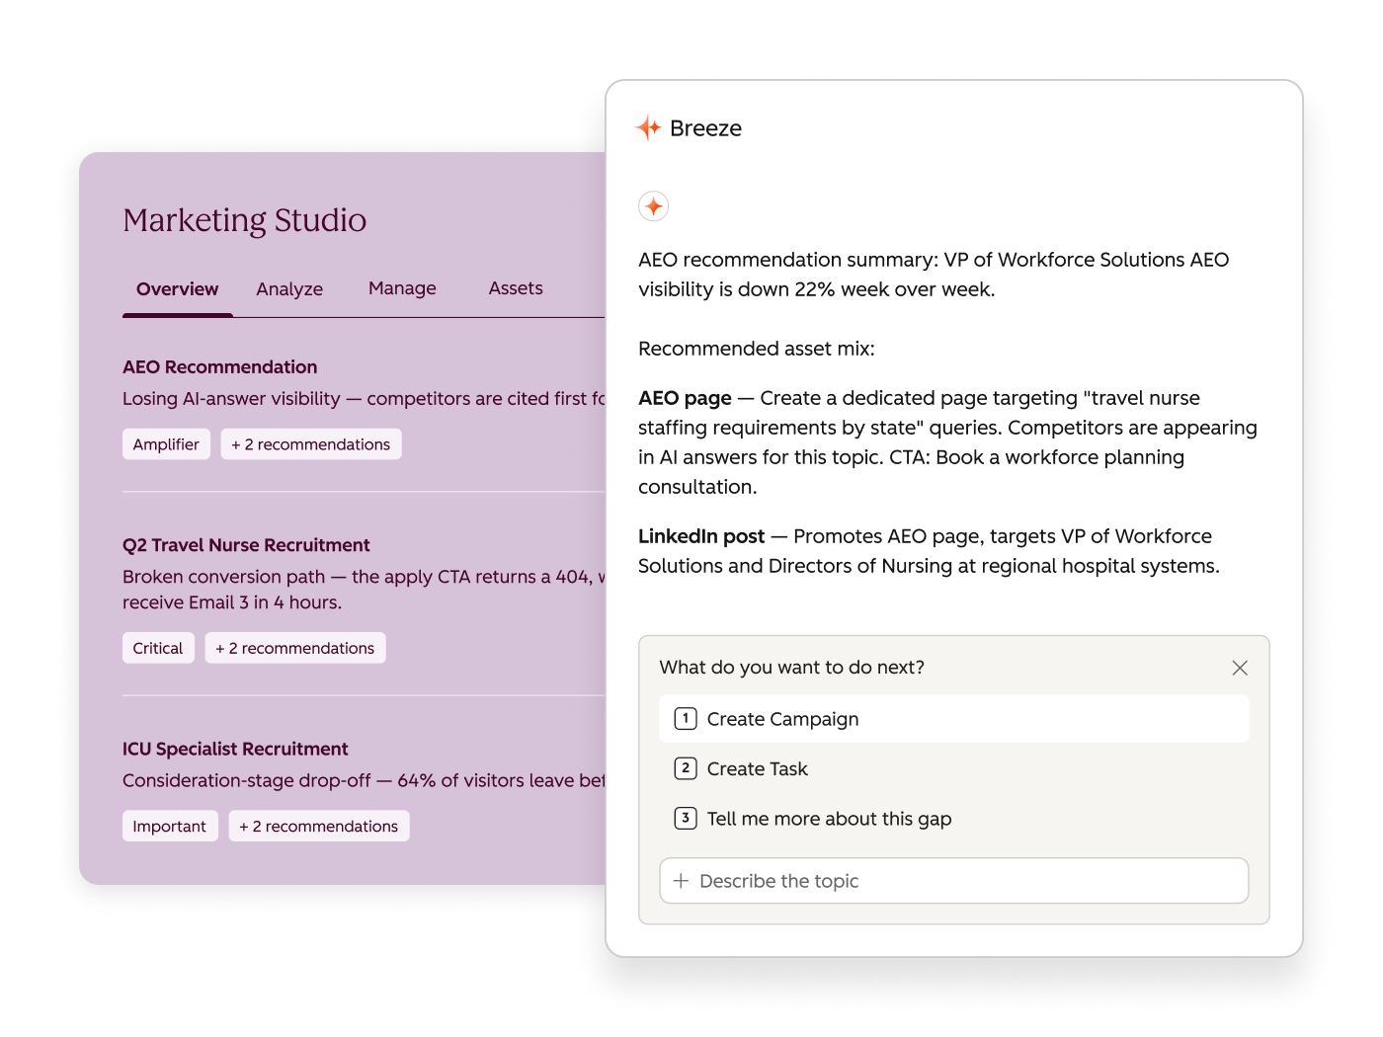Click the number 2 badge beside Create Task
The image size is (1383, 1037).
click(x=686, y=768)
